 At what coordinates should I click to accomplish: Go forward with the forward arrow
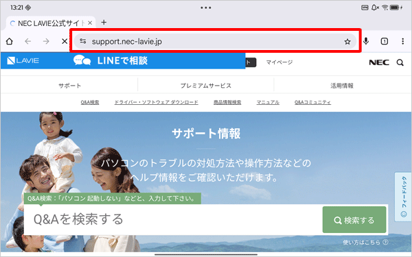(x=46, y=41)
